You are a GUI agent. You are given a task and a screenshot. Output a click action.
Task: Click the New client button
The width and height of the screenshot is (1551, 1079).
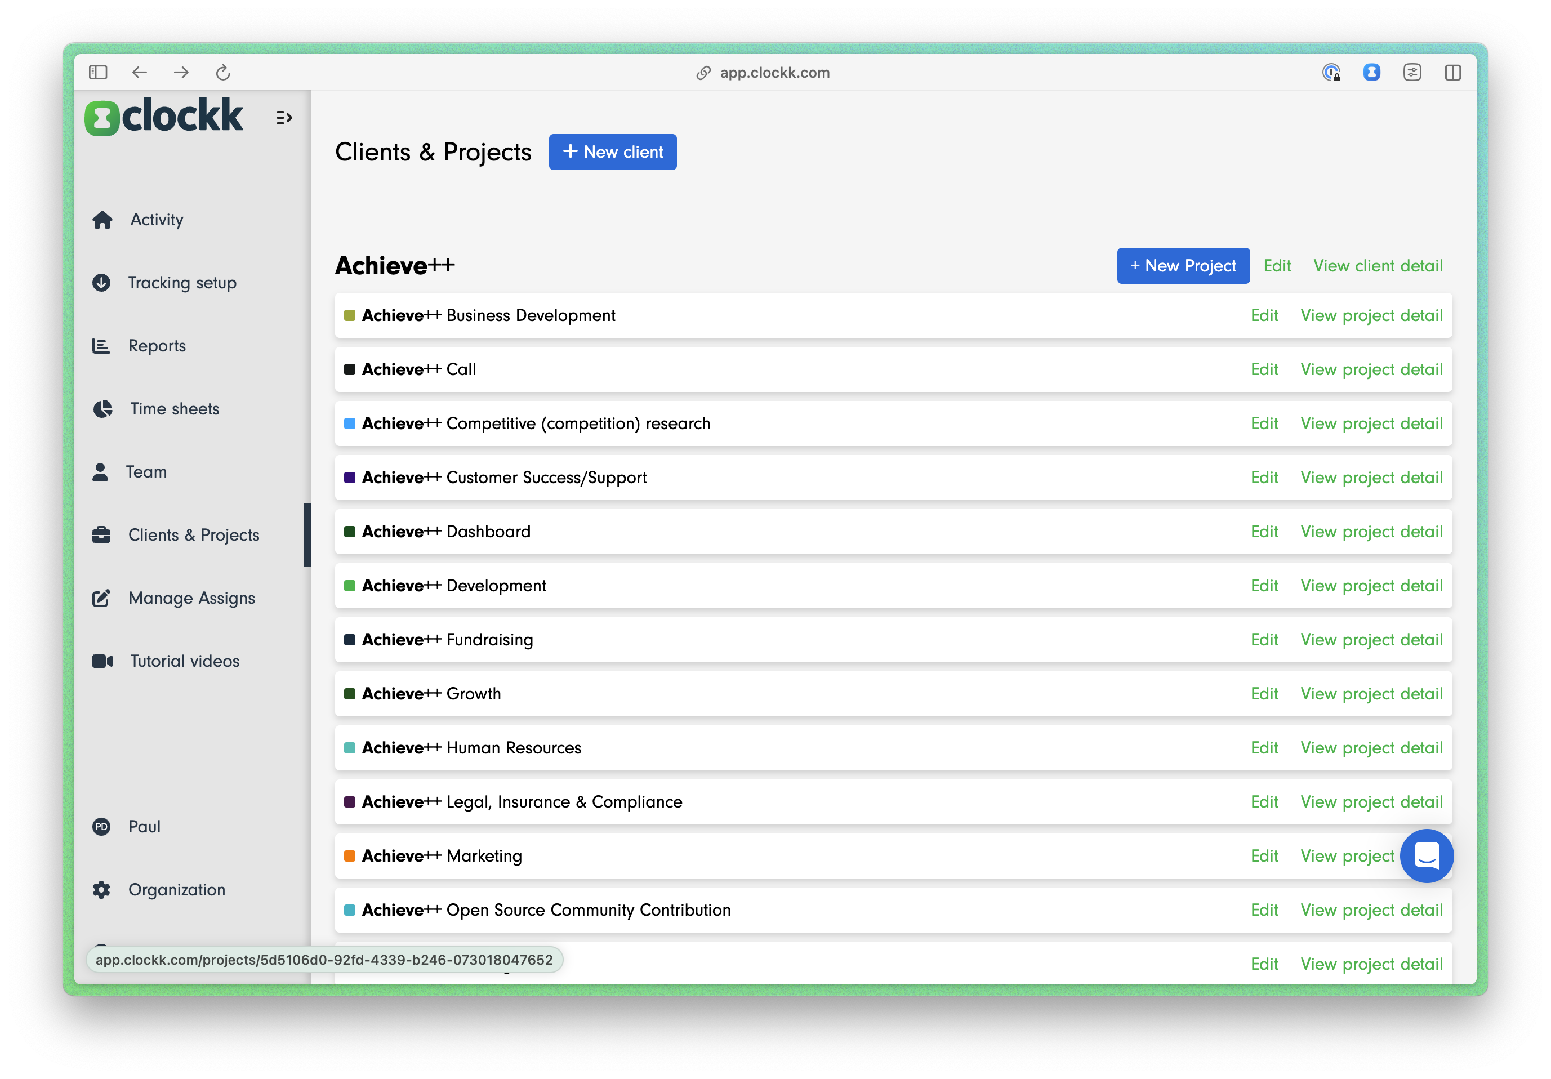[613, 152]
